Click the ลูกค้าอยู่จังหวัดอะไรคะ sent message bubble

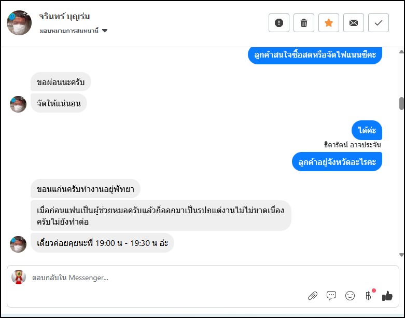coord(337,162)
